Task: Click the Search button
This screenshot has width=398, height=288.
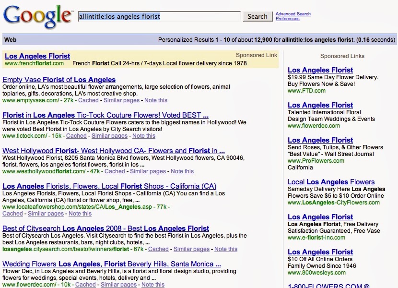Action: pyautogui.click(x=258, y=16)
